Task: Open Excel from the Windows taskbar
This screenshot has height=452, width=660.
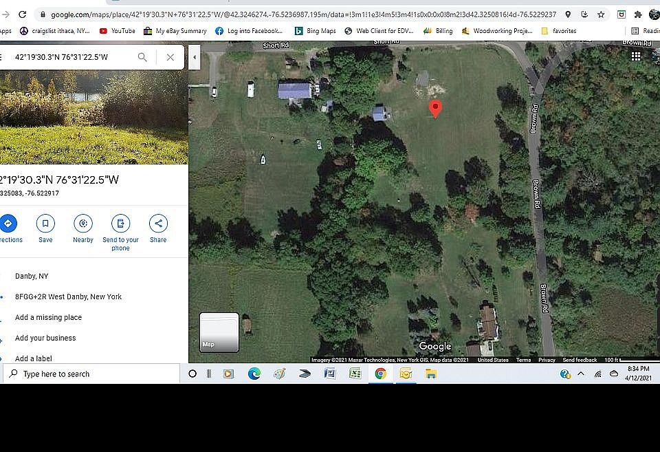Action: (x=355, y=374)
